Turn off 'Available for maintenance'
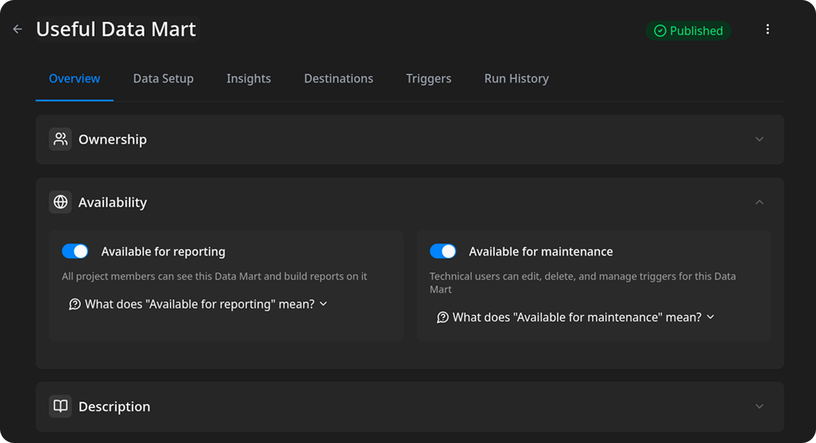 pyautogui.click(x=443, y=251)
